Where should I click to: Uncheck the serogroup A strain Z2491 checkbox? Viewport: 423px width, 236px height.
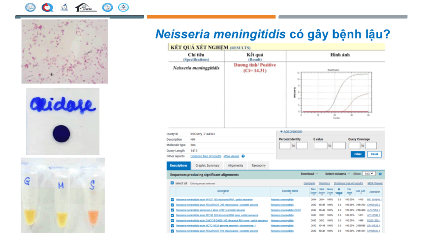click(x=172, y=210)
